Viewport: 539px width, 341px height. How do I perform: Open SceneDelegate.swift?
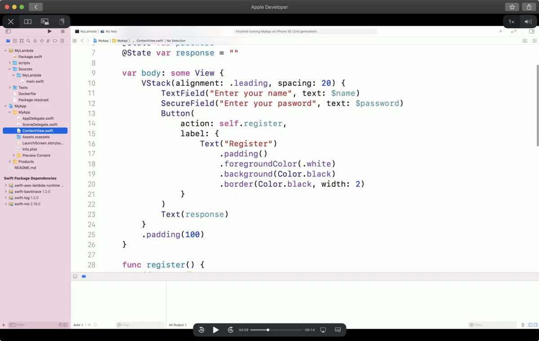[x=40, y=125]
